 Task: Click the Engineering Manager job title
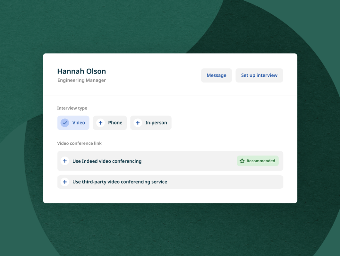pos(81,80)
